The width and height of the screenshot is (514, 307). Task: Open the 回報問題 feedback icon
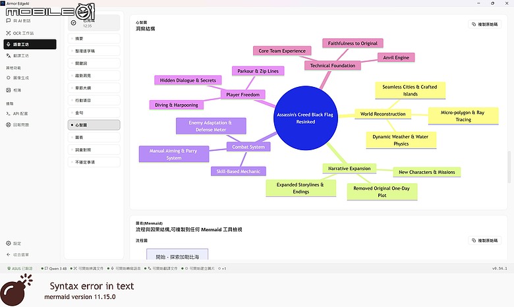9,125
